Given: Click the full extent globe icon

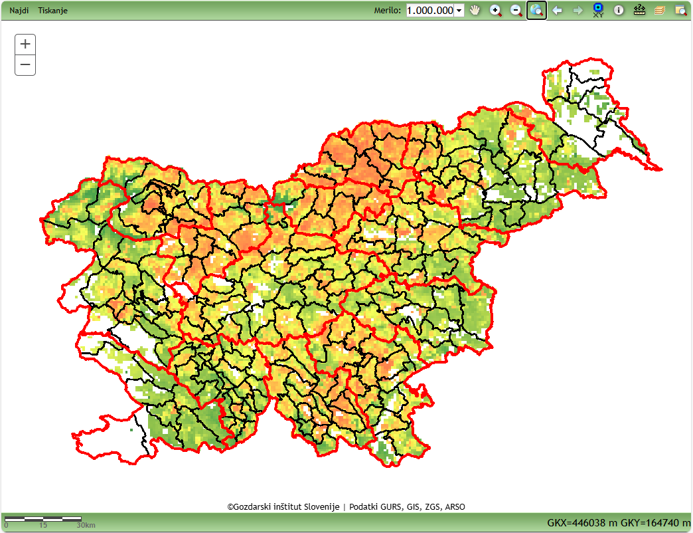Looking at the screenshot, I should tap(536, 10).
